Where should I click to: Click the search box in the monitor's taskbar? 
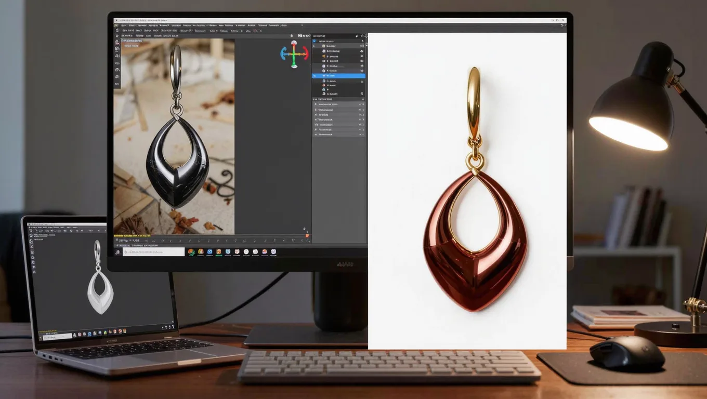[x=153, y=251]
